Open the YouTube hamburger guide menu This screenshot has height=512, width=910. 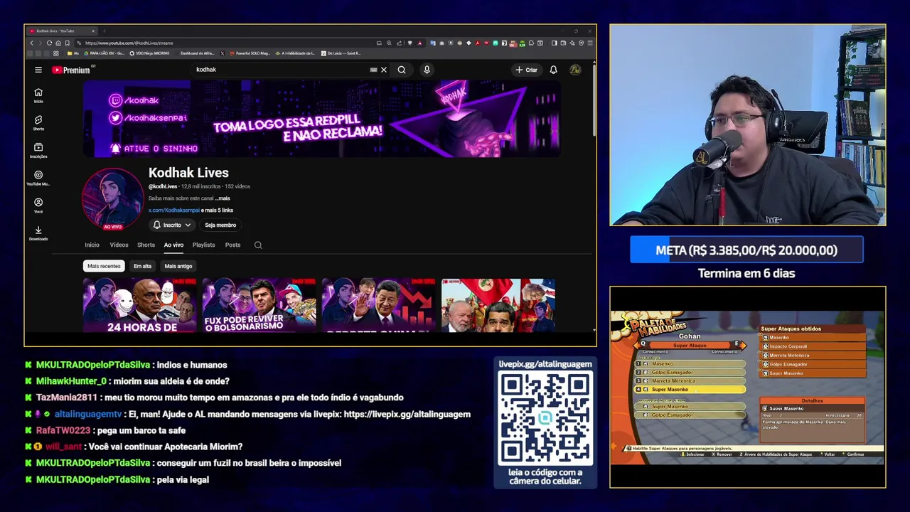point(38,70)
